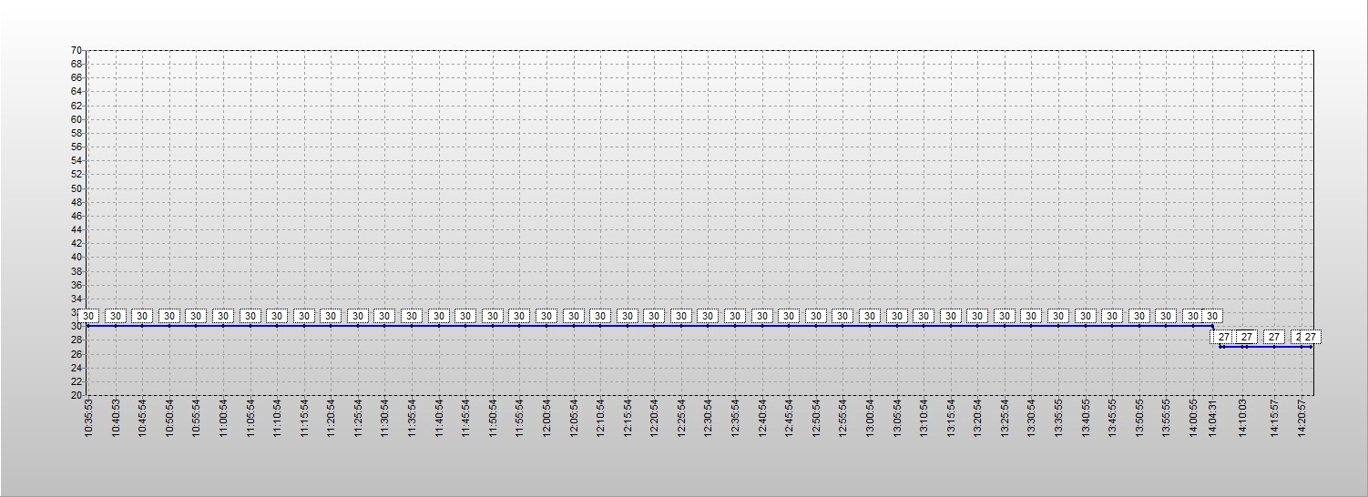1368x497 pixels.
Task: Click the 11:15:54 x-axis timestamp
Action: click(304, 418)
